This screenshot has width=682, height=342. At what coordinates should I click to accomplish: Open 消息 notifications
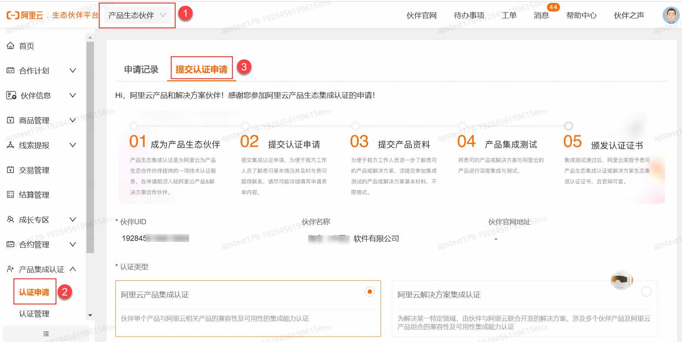541,15
